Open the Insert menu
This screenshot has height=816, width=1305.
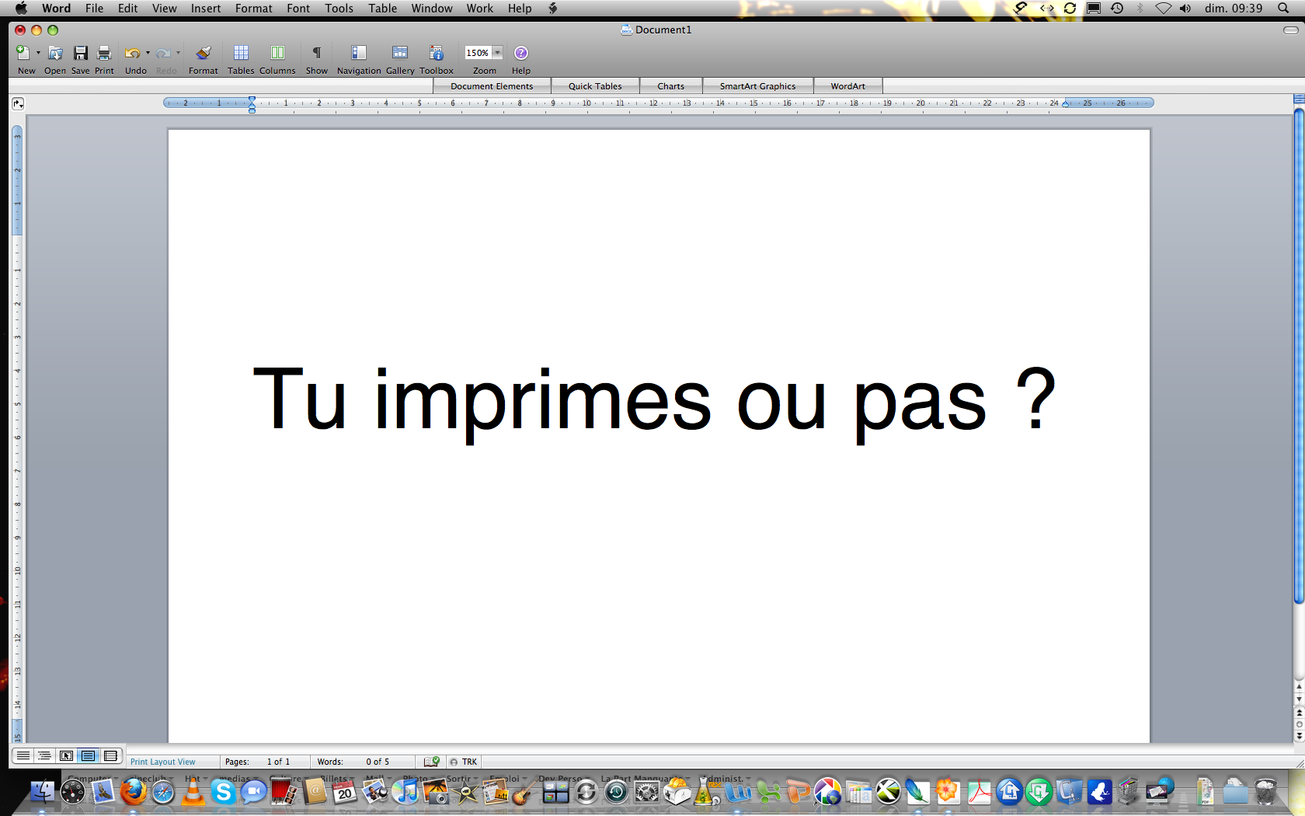pyautogui.click(x=206, y=9)
